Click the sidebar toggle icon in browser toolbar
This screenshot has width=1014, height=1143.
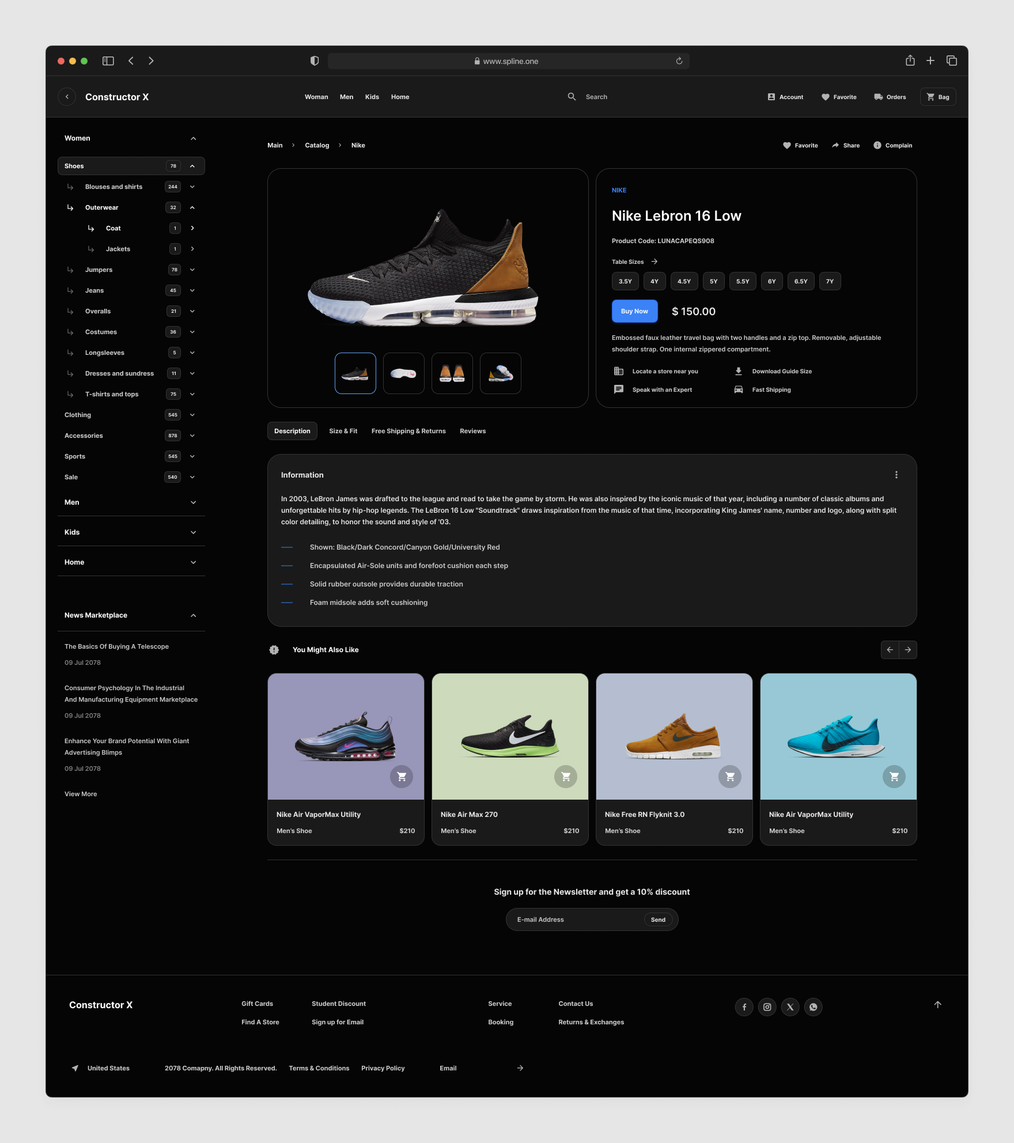click(108, 61)
